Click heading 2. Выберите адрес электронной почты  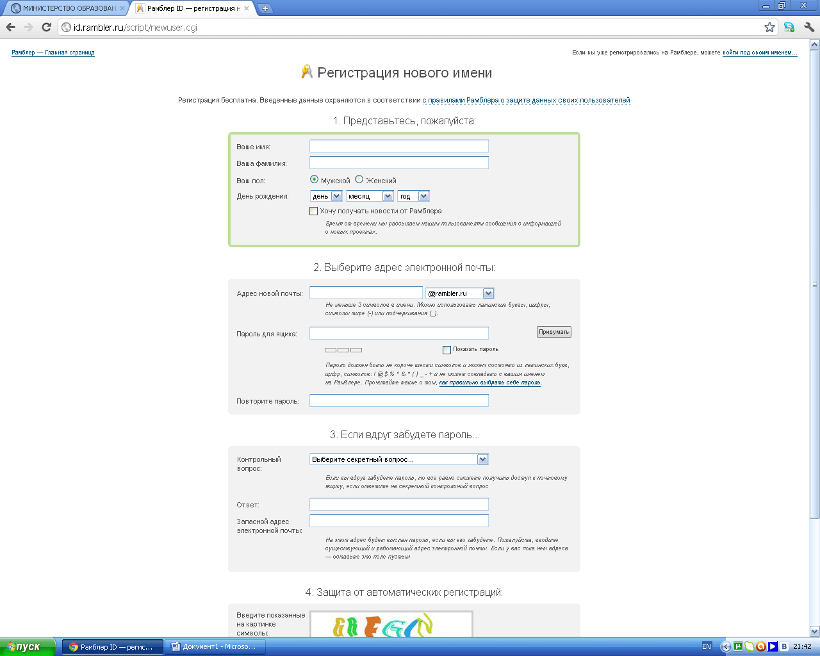point(404,267)
